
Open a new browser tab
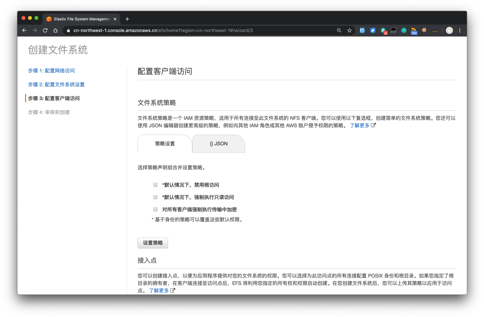point(127,19)
